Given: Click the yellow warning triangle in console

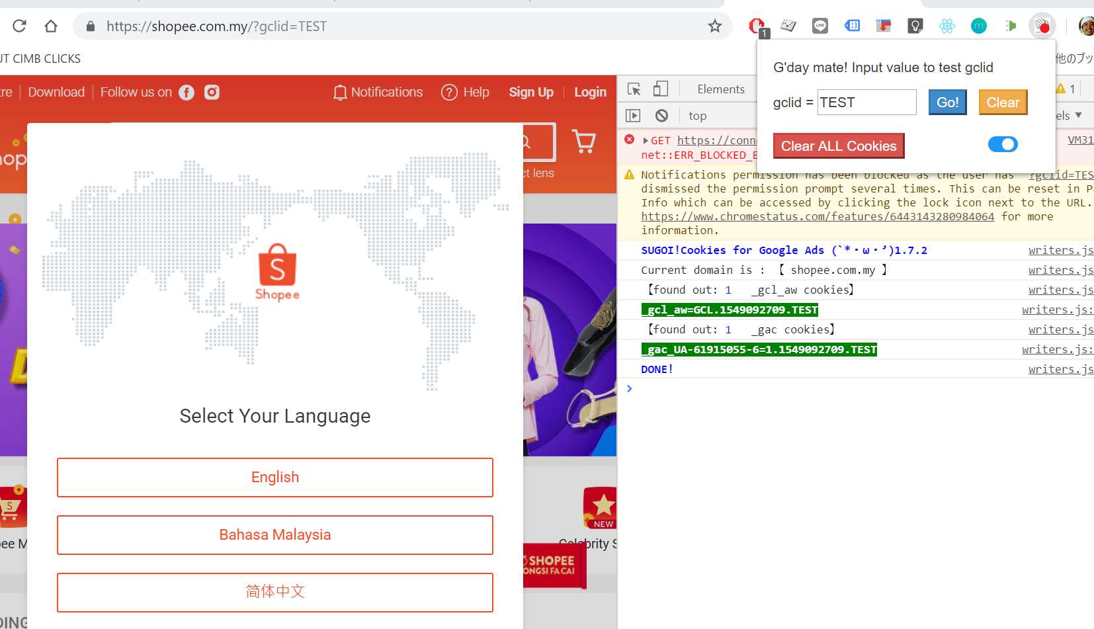Looking at the screenshot, I should (x=629, y=175).
